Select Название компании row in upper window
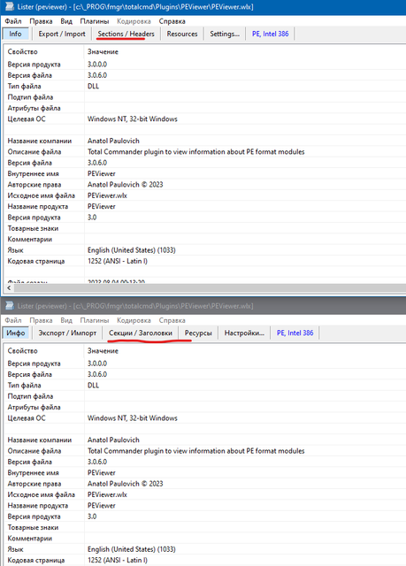Screen dimensions: 406x566 click(205, 141)
